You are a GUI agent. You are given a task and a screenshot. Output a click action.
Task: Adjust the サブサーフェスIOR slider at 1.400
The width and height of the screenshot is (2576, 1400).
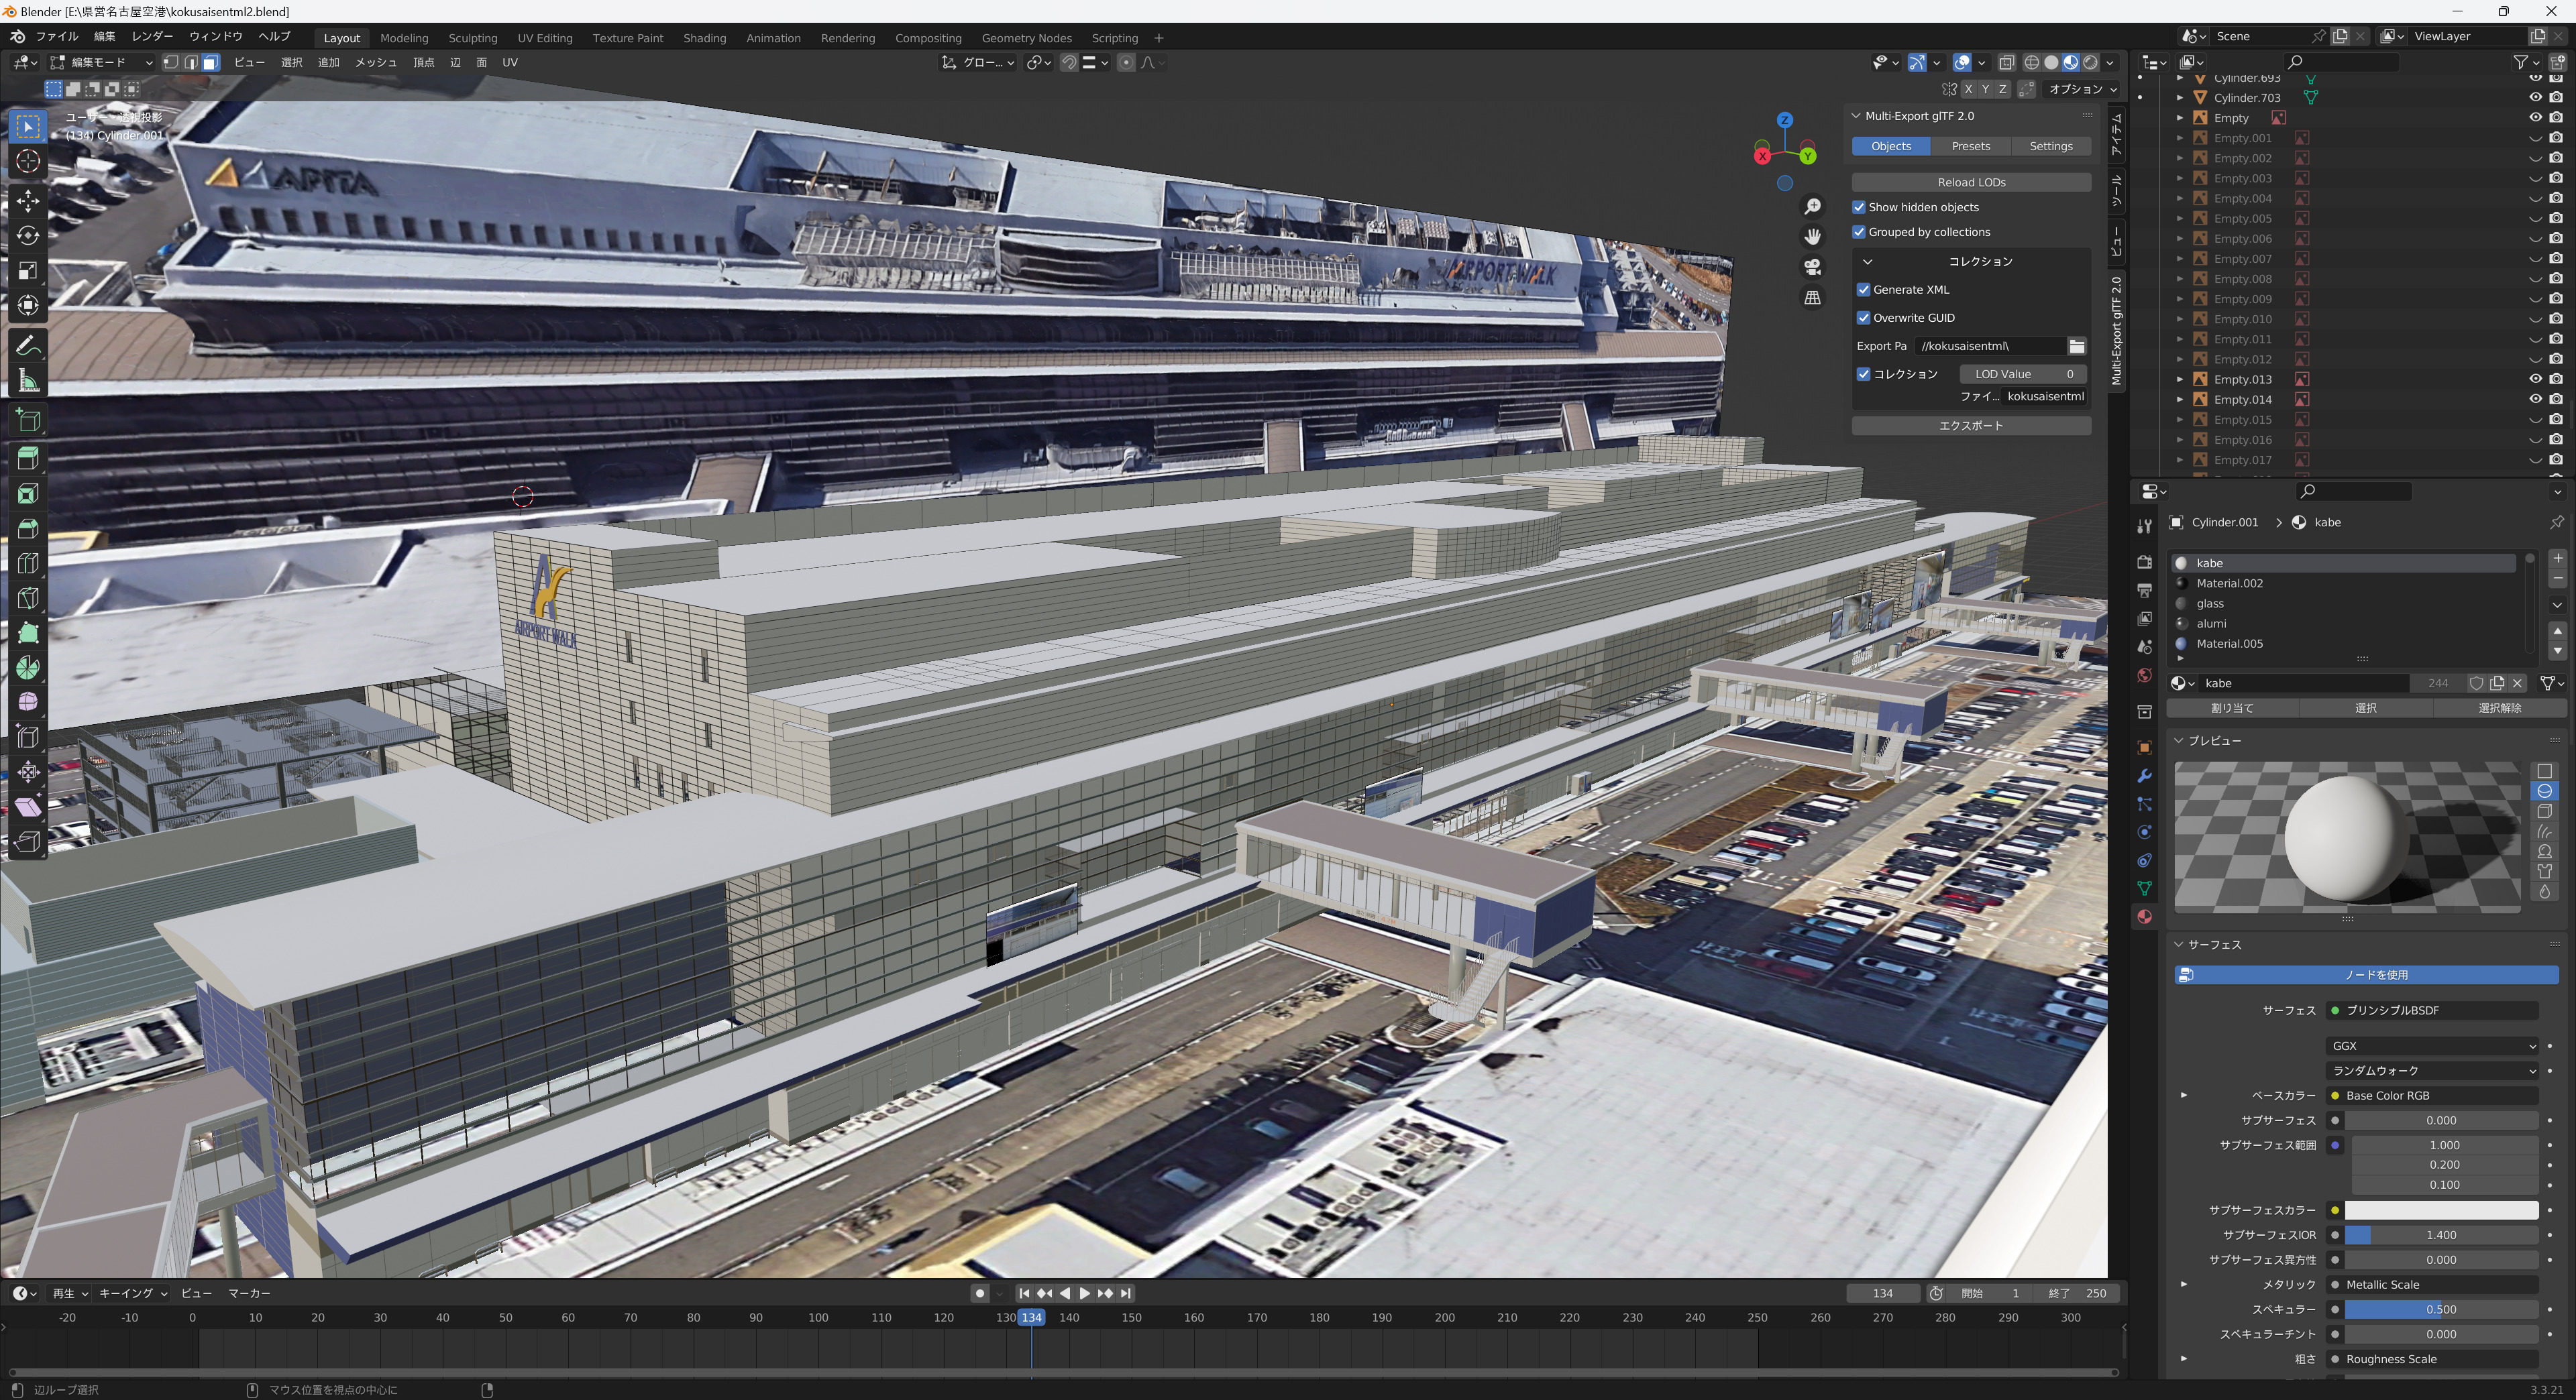(x=2441, y=1235)
